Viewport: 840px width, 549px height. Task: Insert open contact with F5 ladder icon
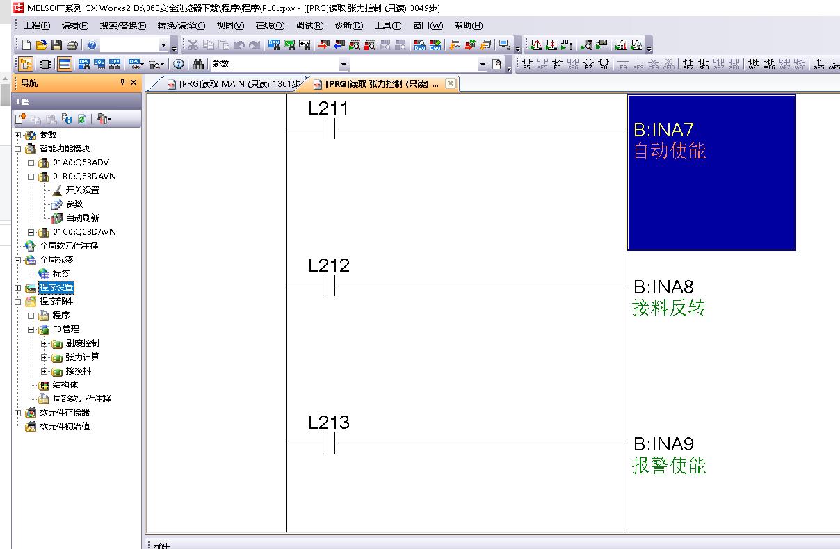526,64
